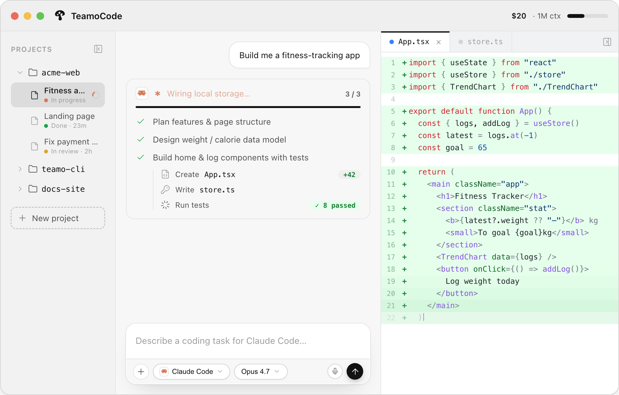This screenshot has width=619, height=395.
Task: Click the 8 passed tests badge
Action: click(335, 205)
